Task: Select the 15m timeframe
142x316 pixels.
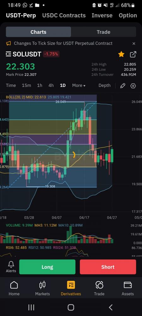Action: click(x=26, y=85)
